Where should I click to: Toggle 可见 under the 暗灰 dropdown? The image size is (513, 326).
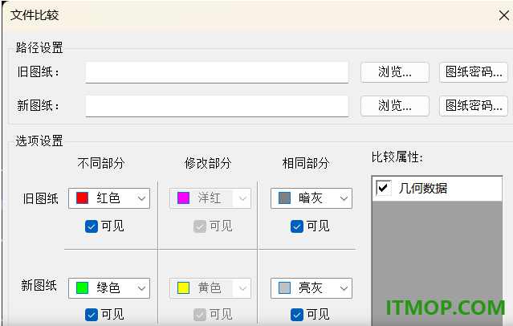[x=297, y=226]
